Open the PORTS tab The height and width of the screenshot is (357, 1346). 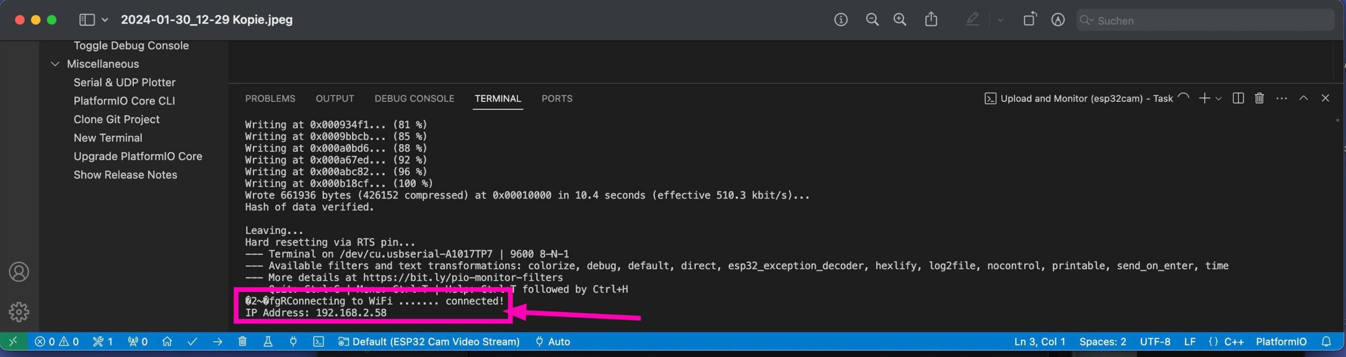tap(557, 98)
